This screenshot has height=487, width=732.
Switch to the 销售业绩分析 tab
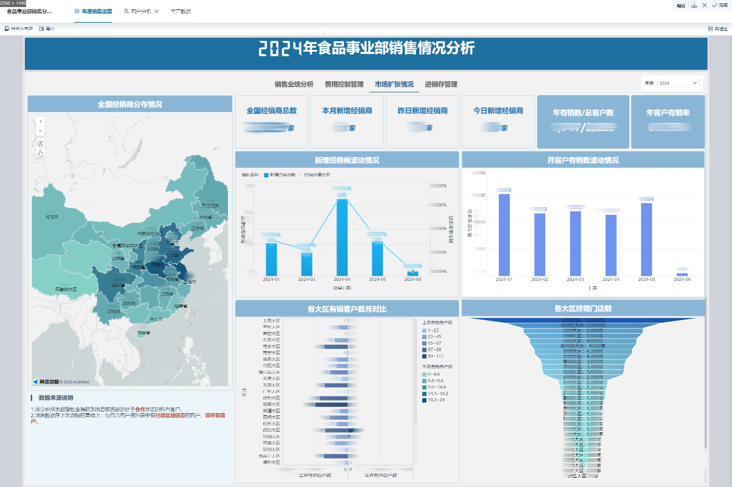[294, 84]
